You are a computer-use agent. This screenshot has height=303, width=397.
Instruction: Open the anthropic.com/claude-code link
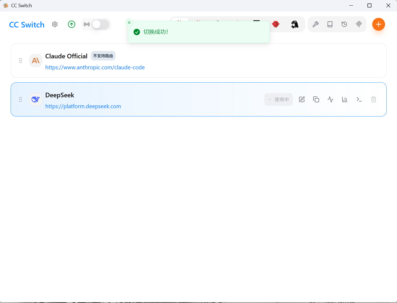95,67
